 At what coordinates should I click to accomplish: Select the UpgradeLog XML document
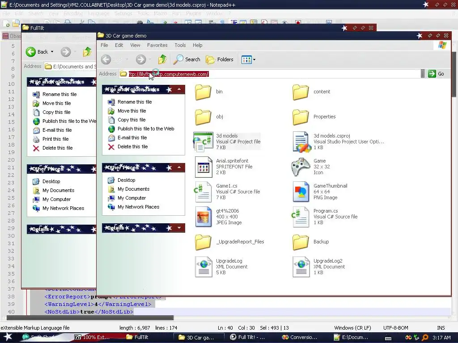221,267
